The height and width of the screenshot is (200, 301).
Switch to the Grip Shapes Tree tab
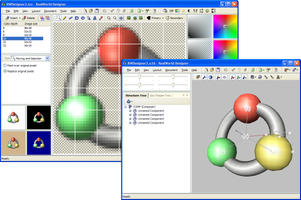[x=160, y=95]
